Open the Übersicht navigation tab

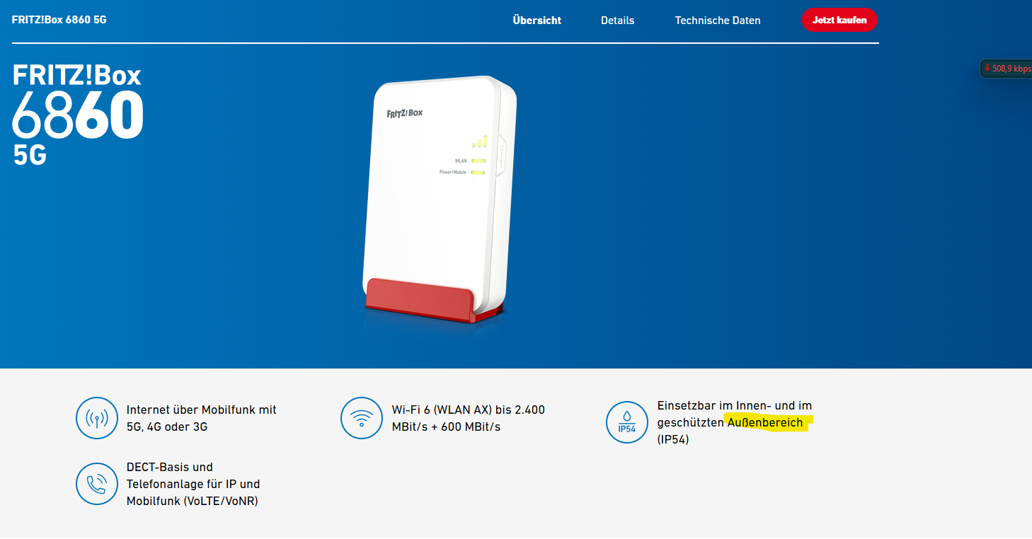537,21
